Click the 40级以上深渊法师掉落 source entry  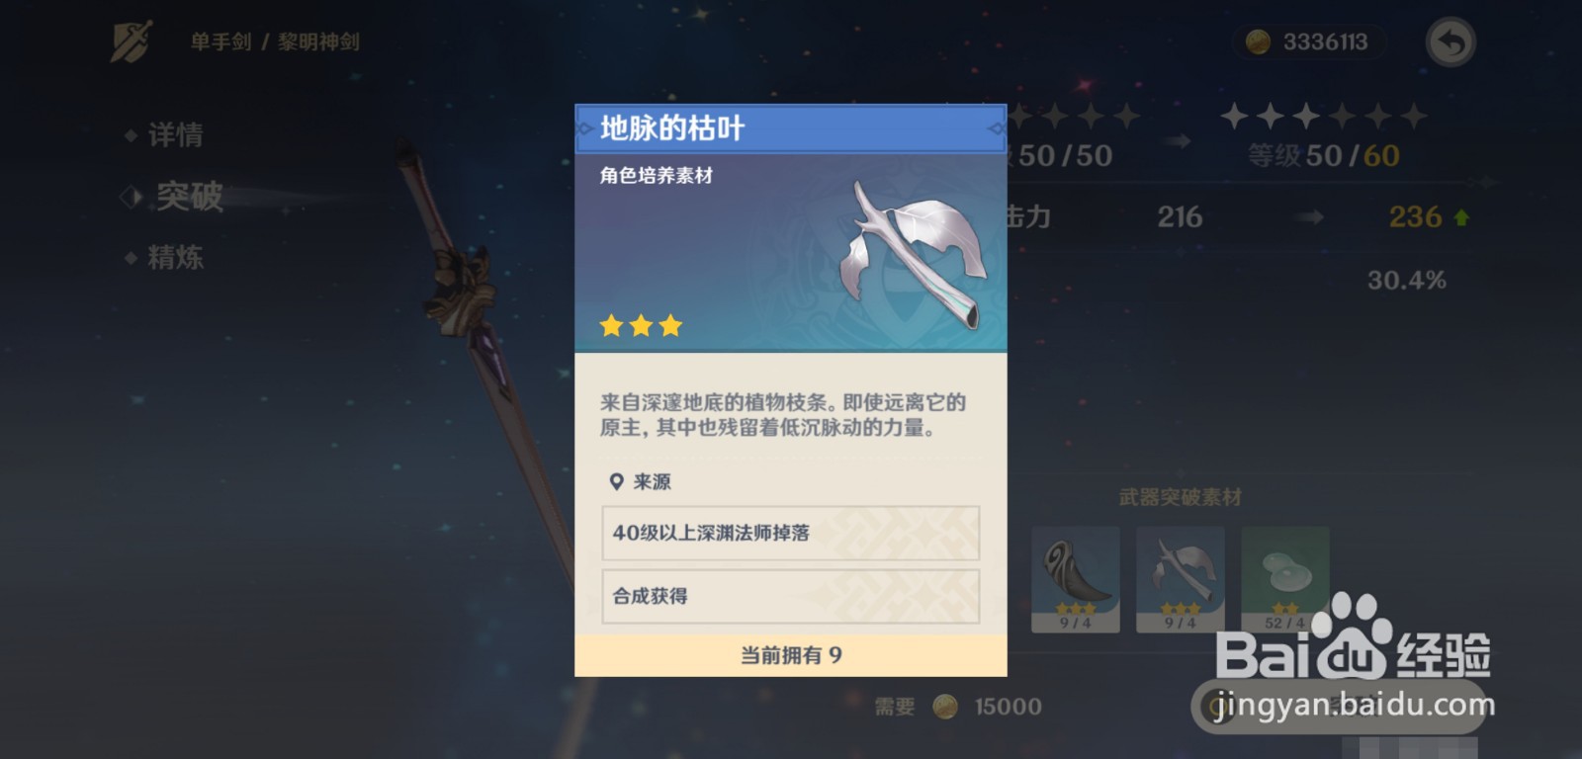pos(791,533)
